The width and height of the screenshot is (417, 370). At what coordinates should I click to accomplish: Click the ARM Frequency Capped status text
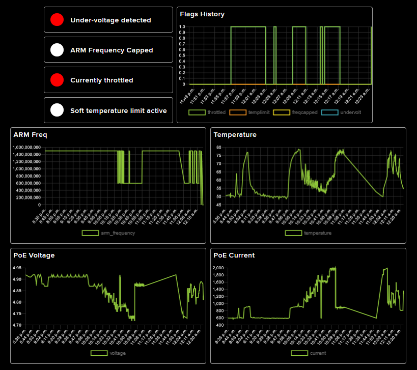click(112, 50)
